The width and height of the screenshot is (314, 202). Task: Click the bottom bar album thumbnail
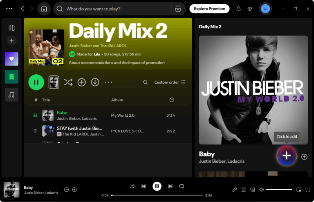point(12,189)
